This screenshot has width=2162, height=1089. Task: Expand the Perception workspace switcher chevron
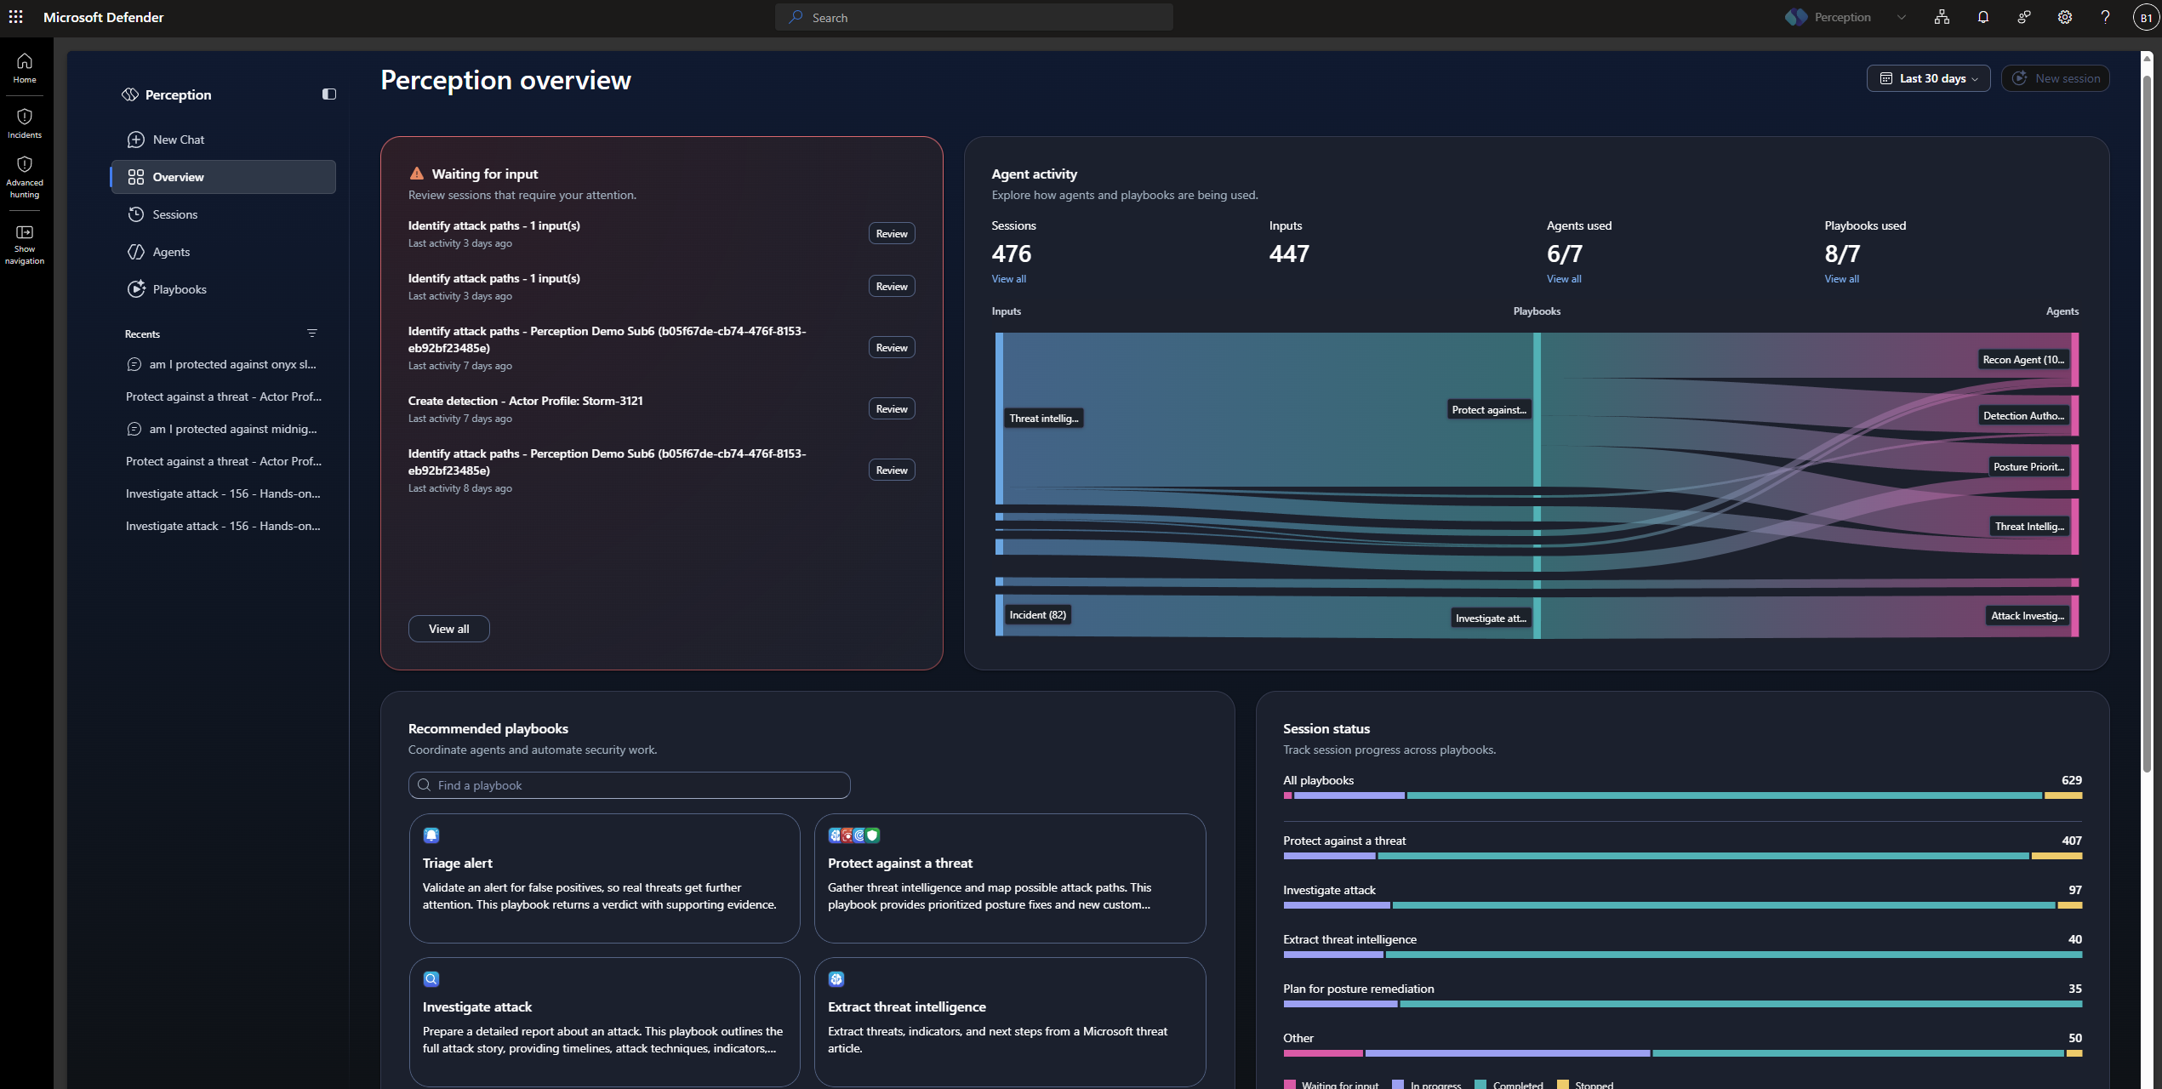[x=1901, y=17]
